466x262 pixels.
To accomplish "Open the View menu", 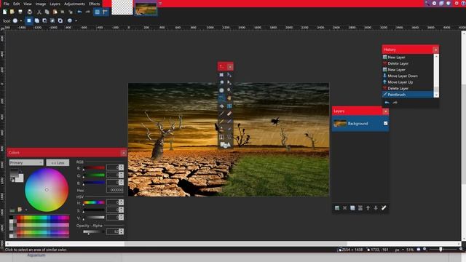I will [28, 4].
